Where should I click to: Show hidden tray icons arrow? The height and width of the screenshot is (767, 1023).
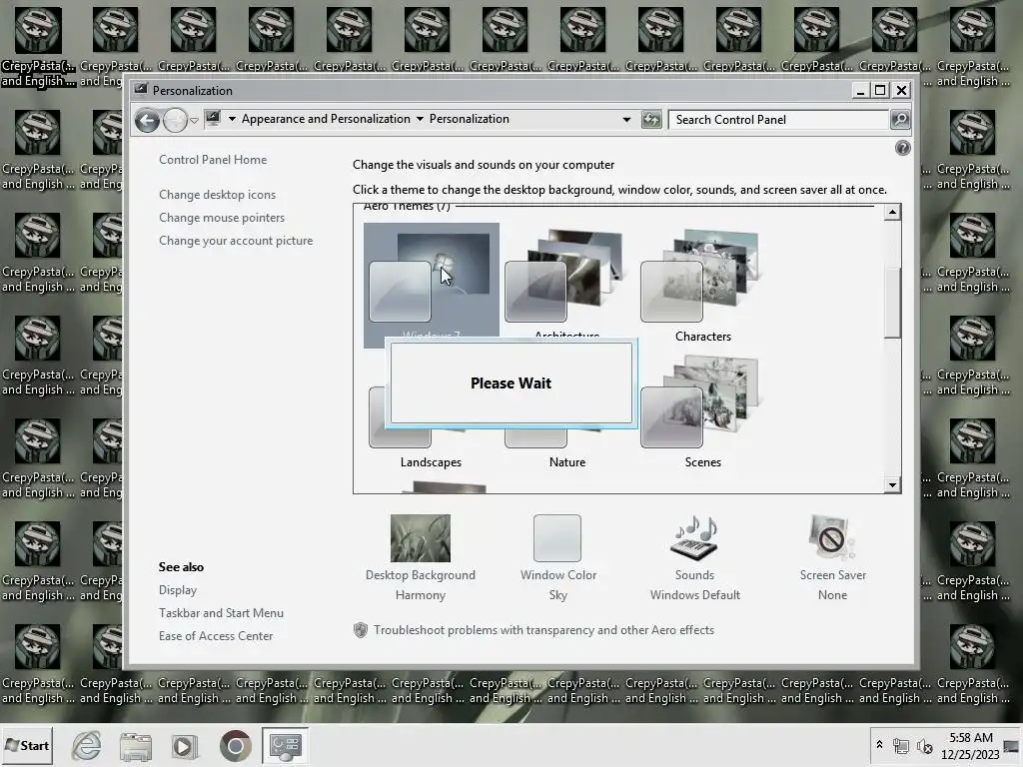click(879, 745)
